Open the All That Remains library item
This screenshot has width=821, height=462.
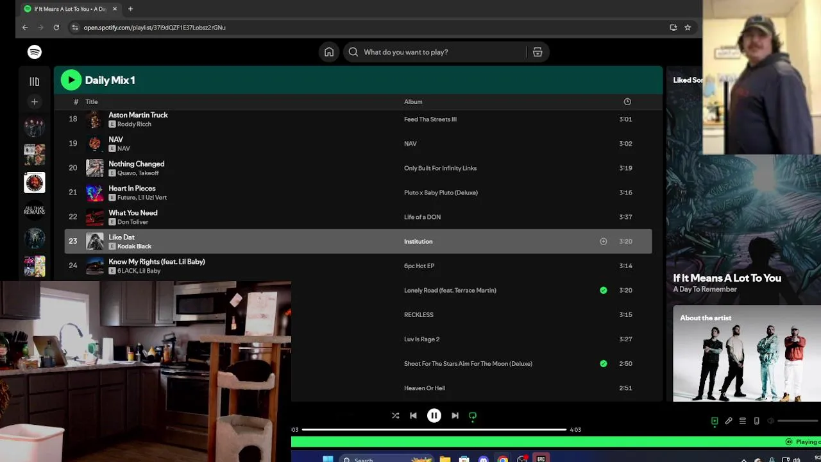click(x=35, y=210)
